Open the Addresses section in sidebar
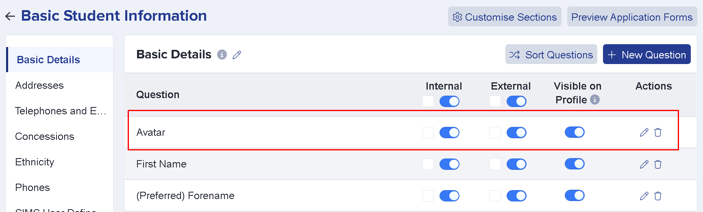This screenshot has height=212, width=703. [39, 86]
